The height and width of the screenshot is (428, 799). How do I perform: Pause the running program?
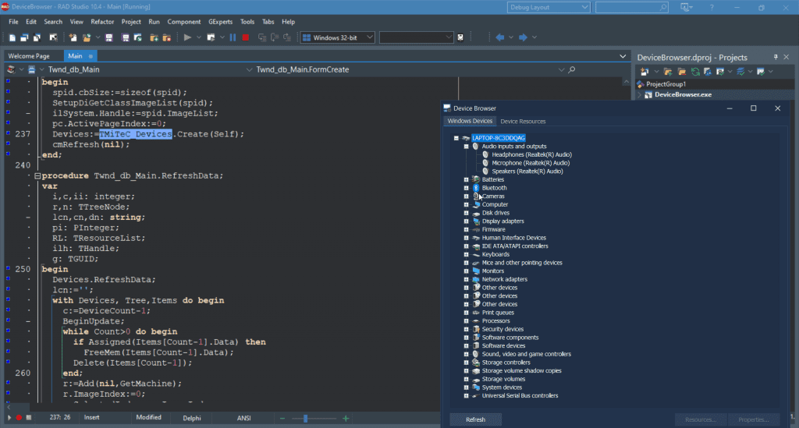point(233,37)
